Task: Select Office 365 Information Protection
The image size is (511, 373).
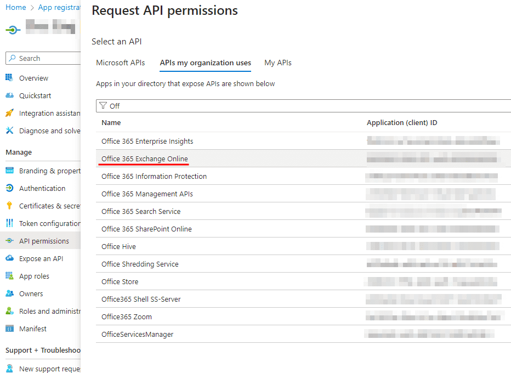Action: [303, 177]
